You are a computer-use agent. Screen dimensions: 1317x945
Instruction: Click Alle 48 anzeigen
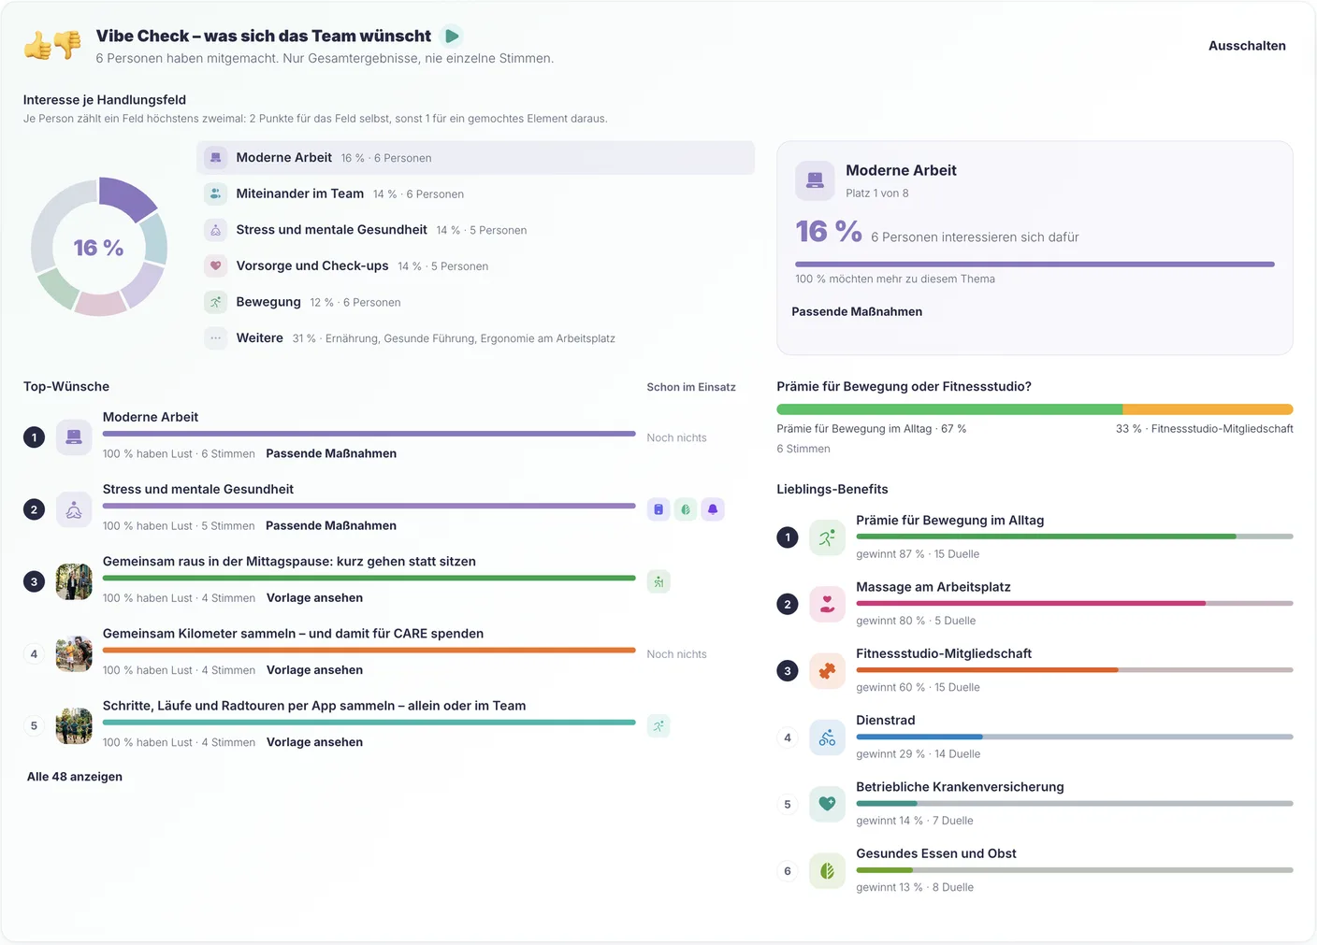[75, 777]
